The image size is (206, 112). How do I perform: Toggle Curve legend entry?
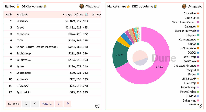[194, 44]
